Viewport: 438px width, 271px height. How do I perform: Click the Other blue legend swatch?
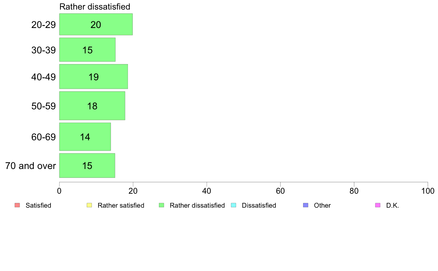[x=306, y=205]
